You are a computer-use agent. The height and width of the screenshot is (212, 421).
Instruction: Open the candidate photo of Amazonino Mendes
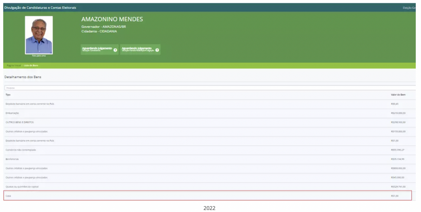click(39, 35)
